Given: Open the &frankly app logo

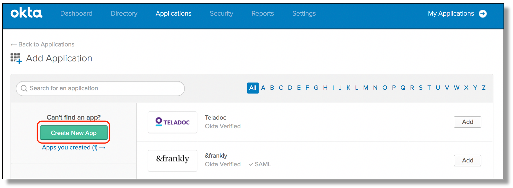Looking at the screenshot, I should pos(172,160).
